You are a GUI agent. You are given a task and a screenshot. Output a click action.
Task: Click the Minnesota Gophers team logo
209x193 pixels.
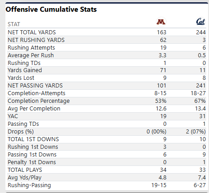[161, 22]
